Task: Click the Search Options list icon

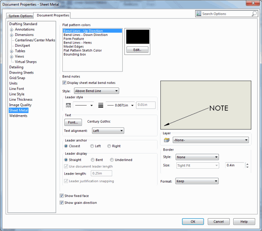Action: coord(199,14)
